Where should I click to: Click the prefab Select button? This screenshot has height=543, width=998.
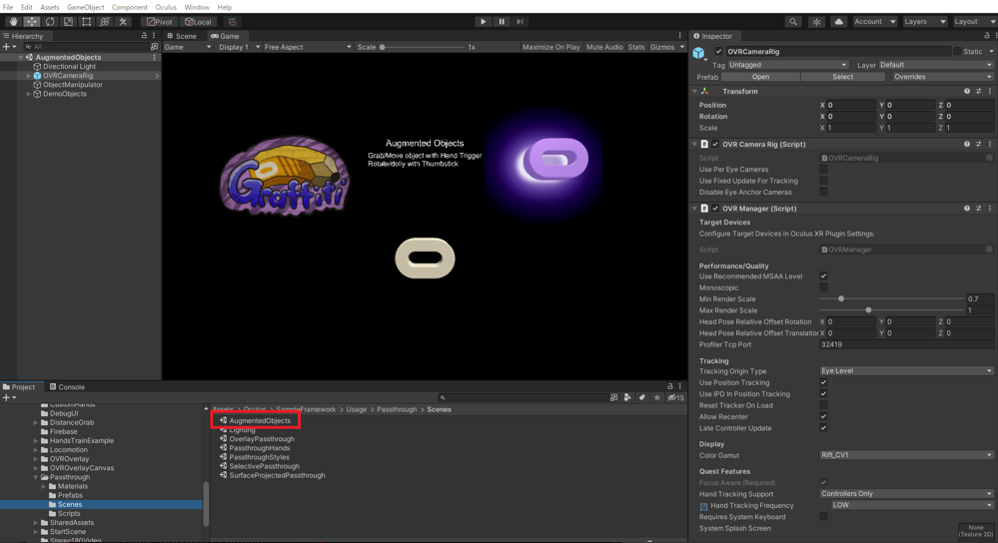click(x=843, y=77)
